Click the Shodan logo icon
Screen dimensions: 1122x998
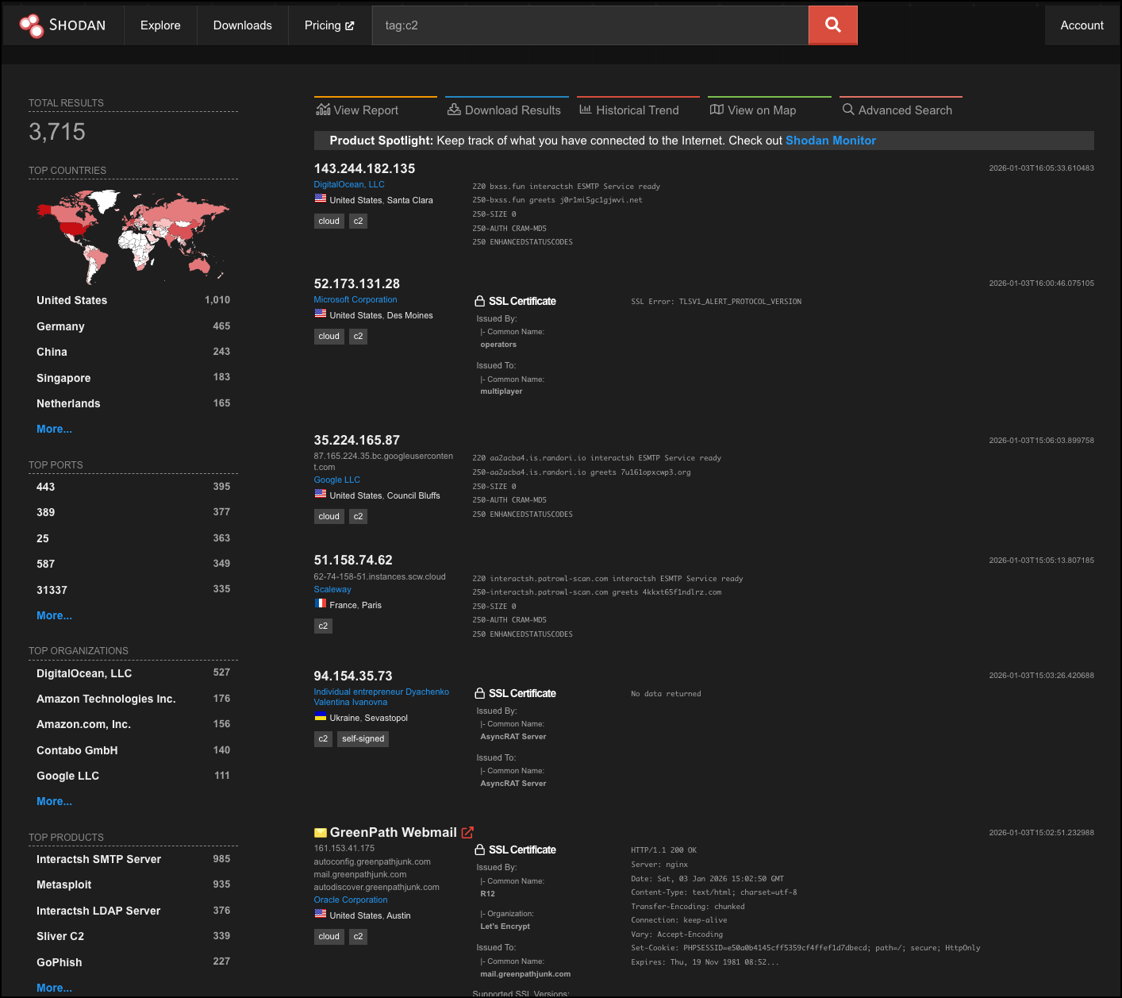coord(32,25)
